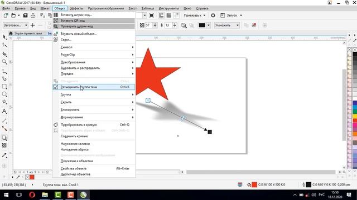Choose Вставить штрих-код menu item

[x=94, y=15]
